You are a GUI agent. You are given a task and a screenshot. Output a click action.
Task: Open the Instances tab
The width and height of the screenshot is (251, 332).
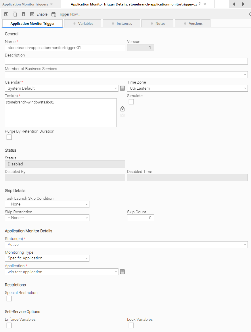121,24
